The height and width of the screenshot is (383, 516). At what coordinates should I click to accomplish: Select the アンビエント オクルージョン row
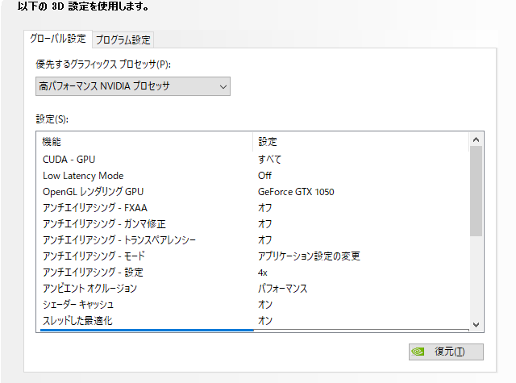pos(255,288)
